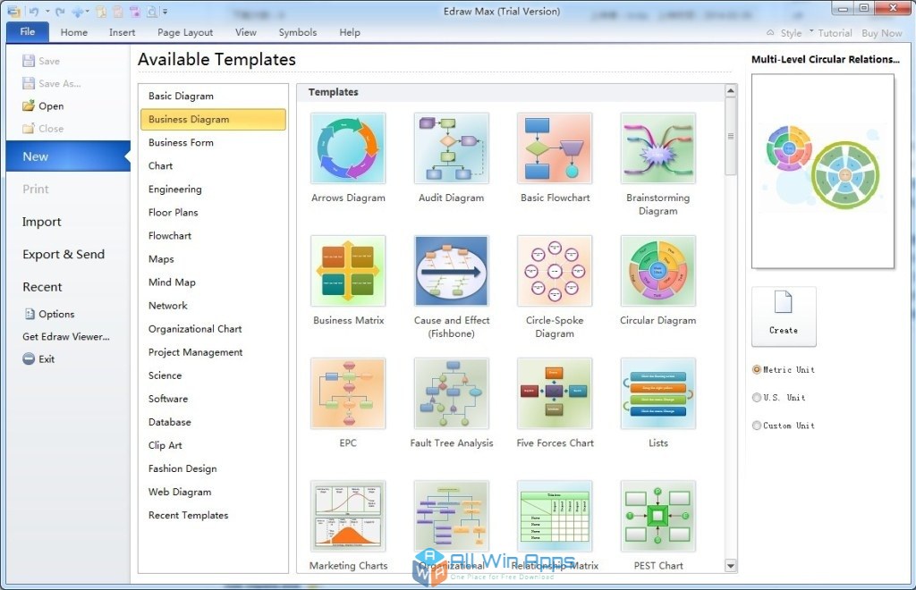Click the Undo icon in quick access toolbar
The height and width of the screenshot is (590, 916).
(x=34, y=11)
